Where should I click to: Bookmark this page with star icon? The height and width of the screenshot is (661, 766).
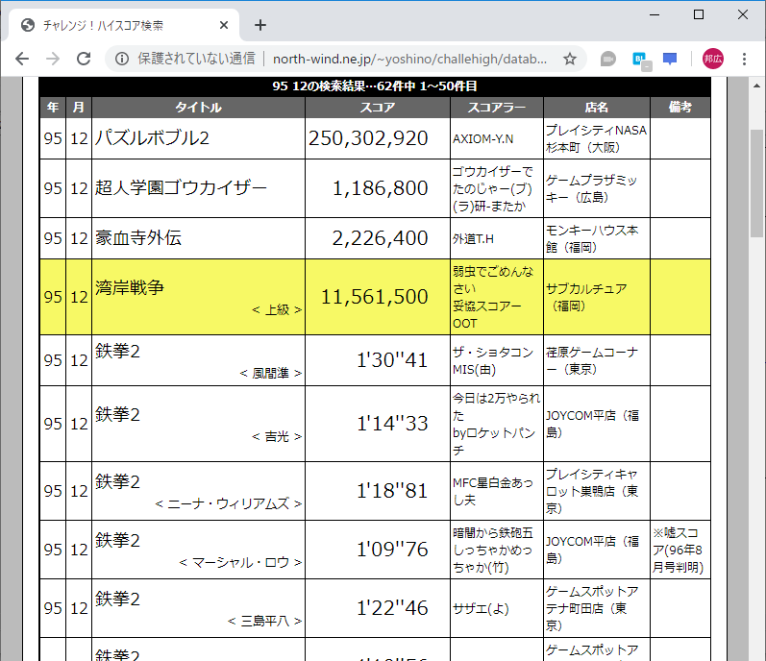coord(570,59)
